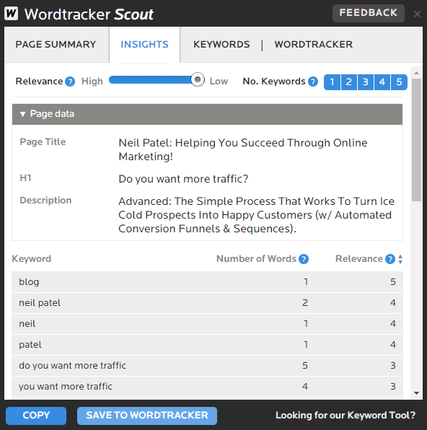
Task: Sort keywords by Relevance column arrows
Action: point(400,259)
